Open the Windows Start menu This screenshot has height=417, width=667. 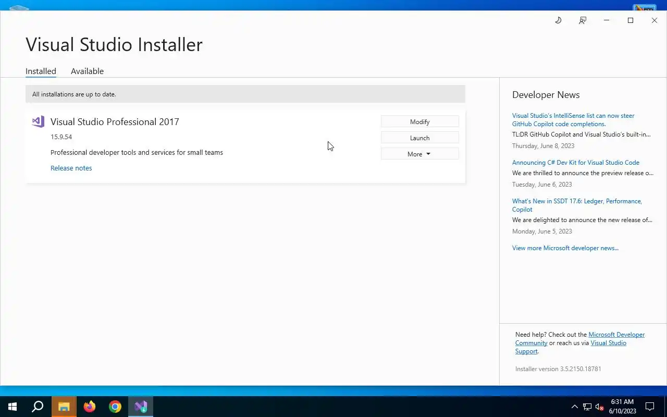[13, 407]
